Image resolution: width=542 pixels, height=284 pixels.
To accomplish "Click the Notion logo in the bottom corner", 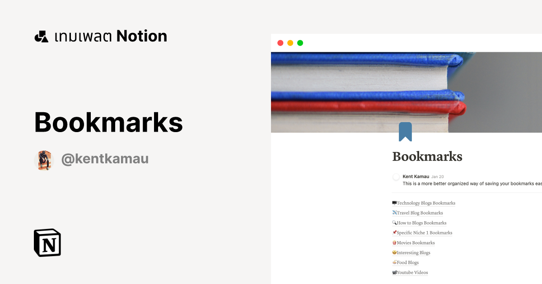I will pyautogui.click(x=47, y=243).
